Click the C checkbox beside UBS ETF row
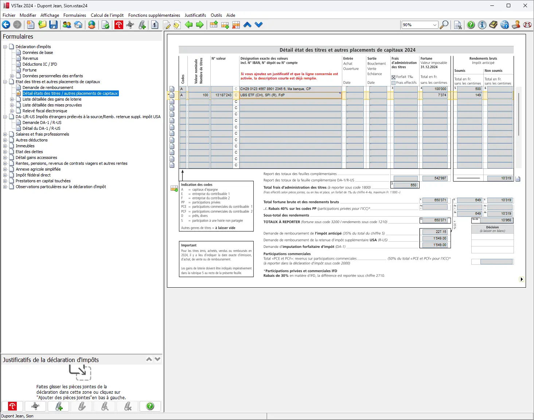 236,95
